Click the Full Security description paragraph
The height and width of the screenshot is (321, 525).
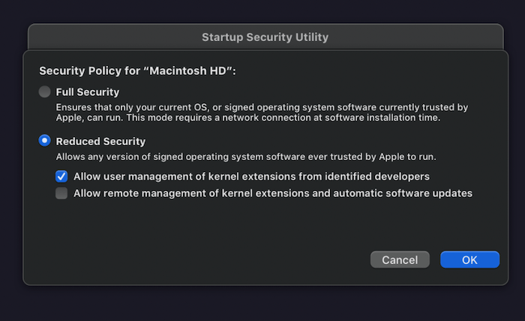[x=255, y=112]
